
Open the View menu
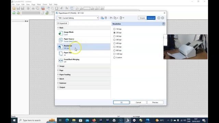point(28,4)
